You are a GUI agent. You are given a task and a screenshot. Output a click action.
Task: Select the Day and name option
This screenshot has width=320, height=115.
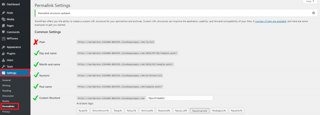coord(36,53)
